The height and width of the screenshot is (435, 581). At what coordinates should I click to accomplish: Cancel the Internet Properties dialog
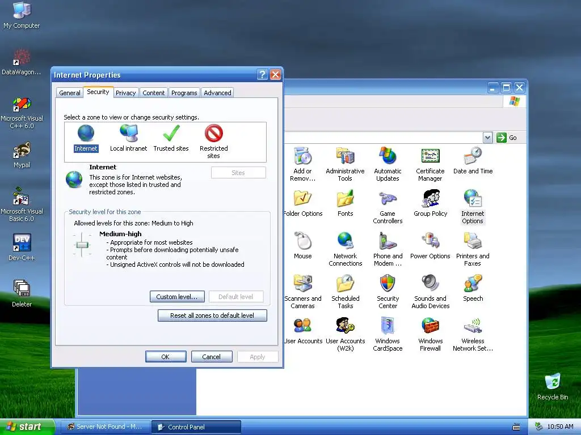point(212,357)
